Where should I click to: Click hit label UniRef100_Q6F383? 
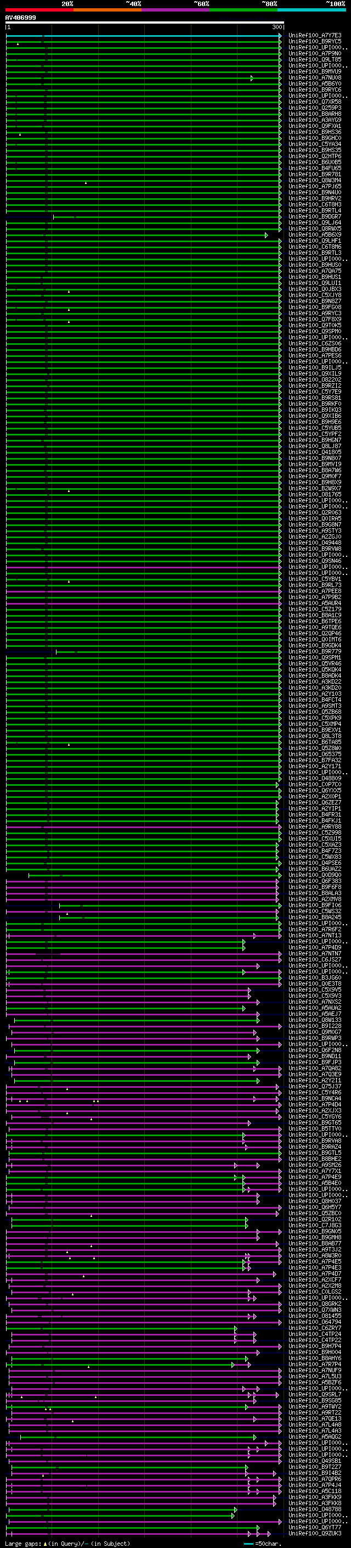315,881
